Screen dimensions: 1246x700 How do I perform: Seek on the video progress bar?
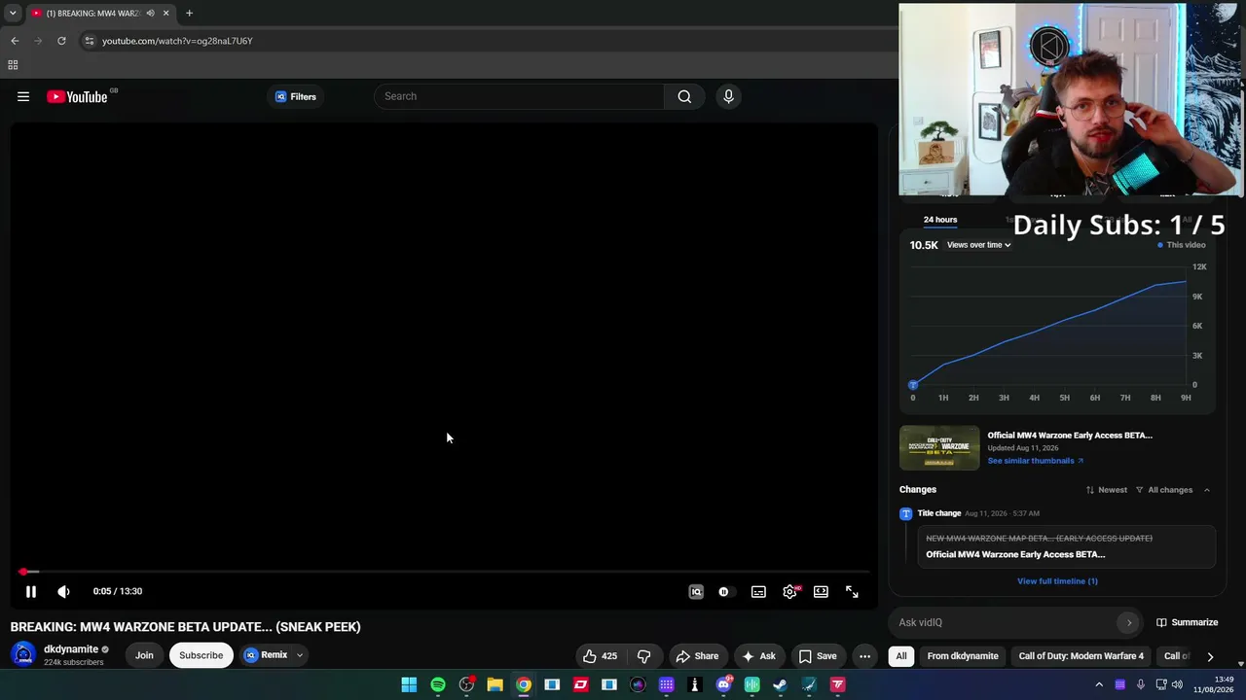(444, 572)
